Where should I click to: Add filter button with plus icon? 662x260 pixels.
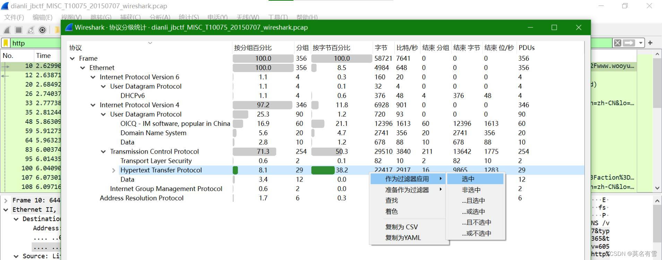pyautogui.click(x=650, y=43)
